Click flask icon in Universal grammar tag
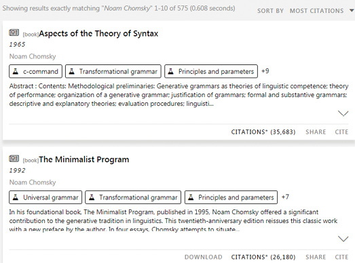The width and height of the screenshot is (355, 263). tap(16, 197)
